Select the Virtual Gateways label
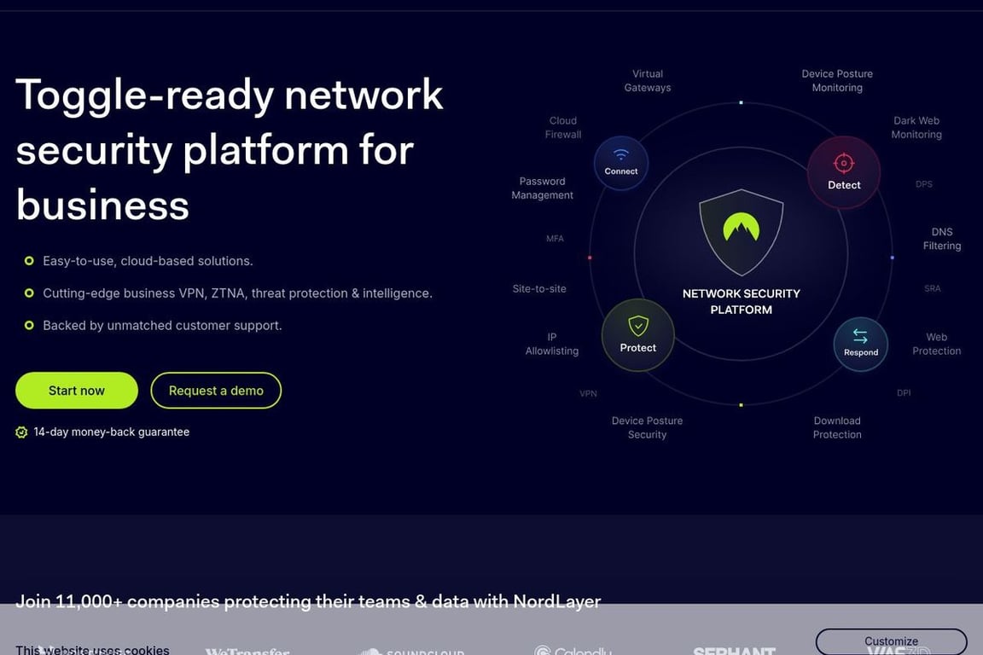Screen dimensions: 983x655 [x=648, y=81]
